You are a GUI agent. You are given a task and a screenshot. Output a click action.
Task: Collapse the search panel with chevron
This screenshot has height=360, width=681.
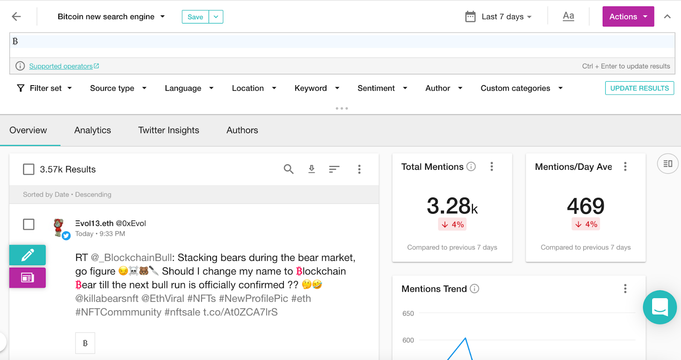[x=667, y=17]
